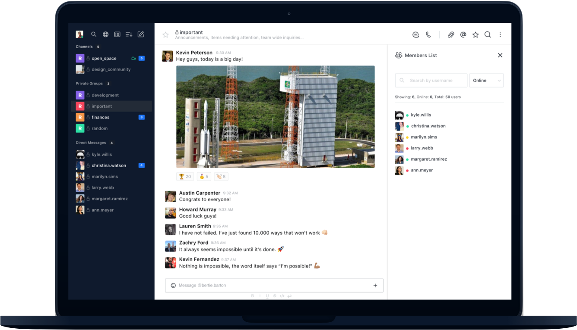577x330 pixels.
Task: Expand the plus actions in message box
Action: (x=375, y=285)
